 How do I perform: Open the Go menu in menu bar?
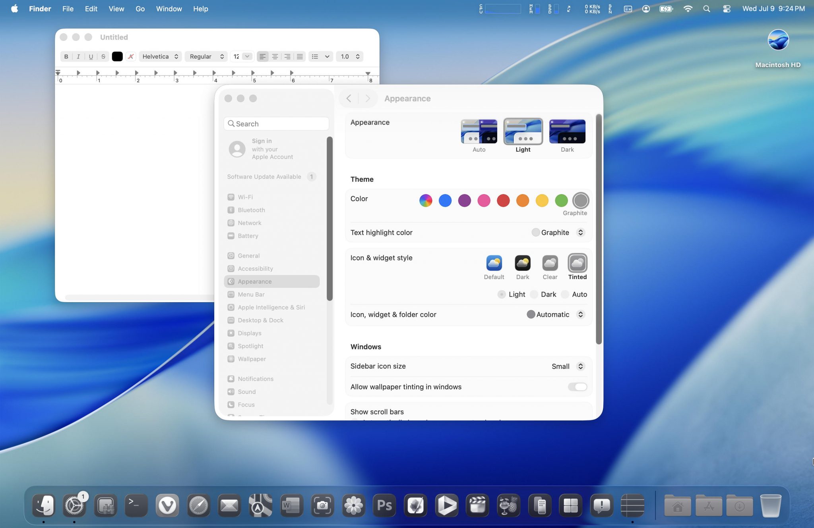point(140,9)
